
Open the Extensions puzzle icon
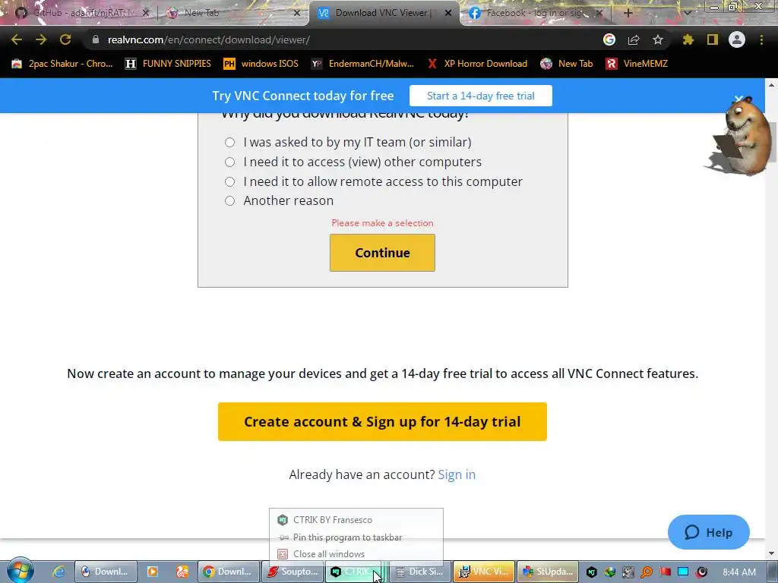(x=688, y=39)
